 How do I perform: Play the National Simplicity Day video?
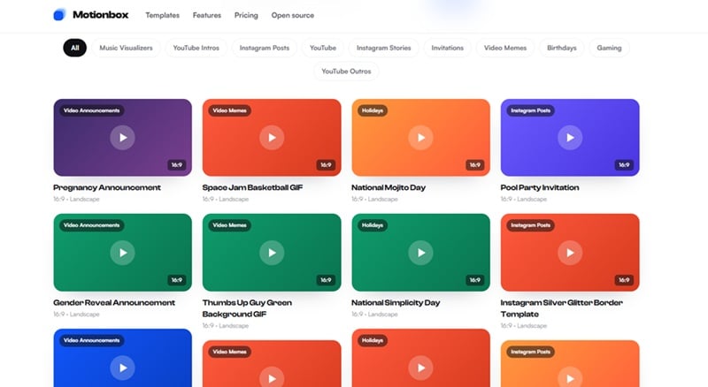pyautogui.click(x=421, y=253)
